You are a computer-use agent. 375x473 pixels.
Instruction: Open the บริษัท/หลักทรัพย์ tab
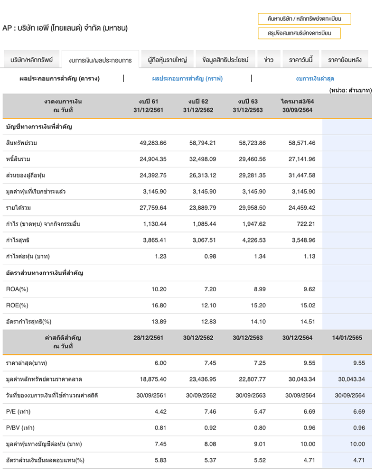[31, 60]
